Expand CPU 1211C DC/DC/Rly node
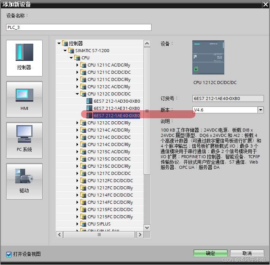 click(77, 79)
